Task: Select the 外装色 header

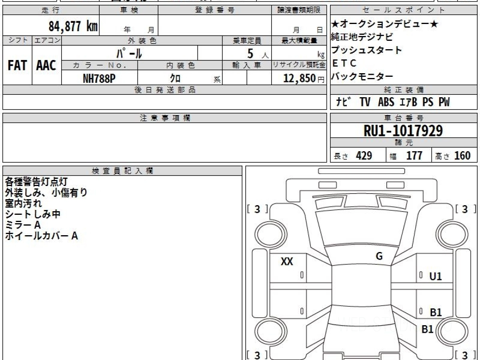Action: 142,40
